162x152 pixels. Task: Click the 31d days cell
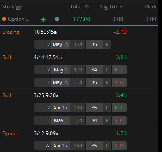point(78,82)
